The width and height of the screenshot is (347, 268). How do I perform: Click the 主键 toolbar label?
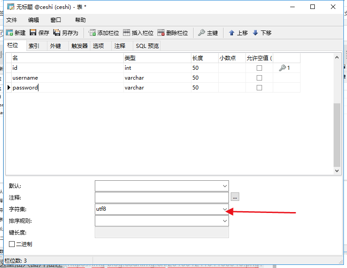pos(212,33)
